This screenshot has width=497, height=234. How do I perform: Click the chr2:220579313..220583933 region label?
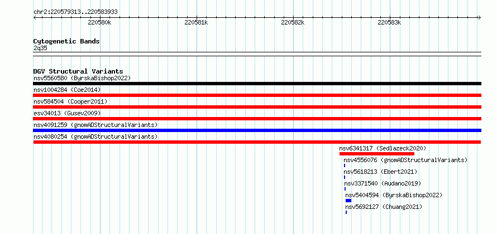pyautogui.click(x=75, y=12)
